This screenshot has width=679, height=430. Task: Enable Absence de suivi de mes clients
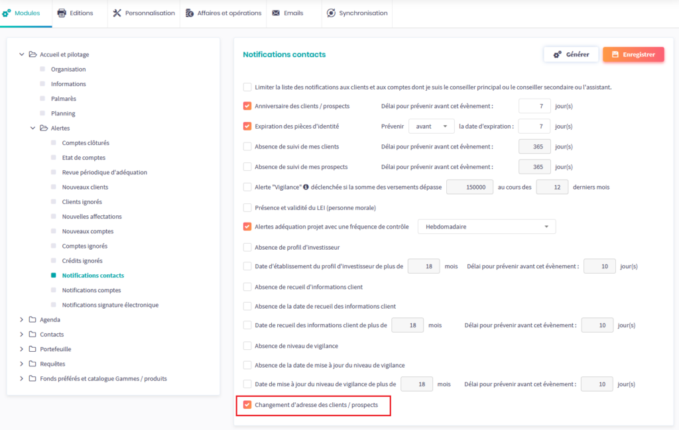(x=247, y=146)
